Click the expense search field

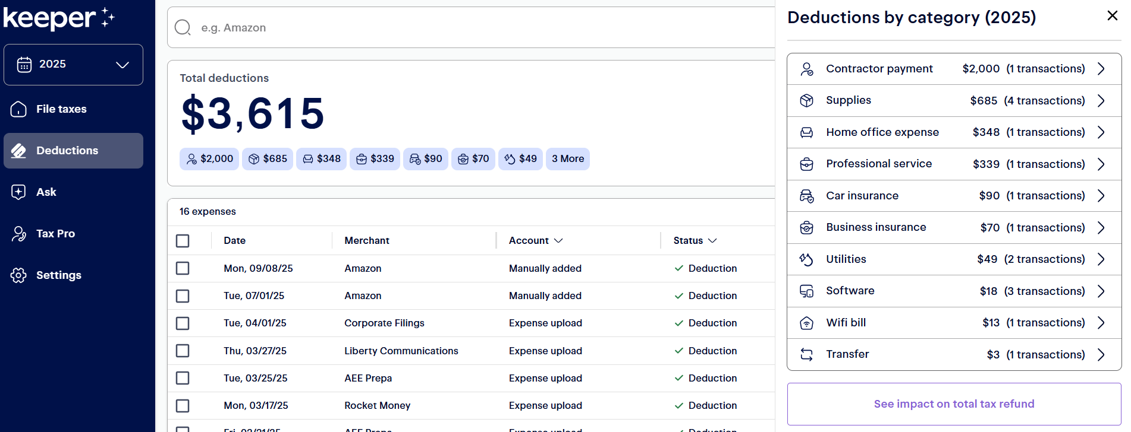(x=476, y=28)
